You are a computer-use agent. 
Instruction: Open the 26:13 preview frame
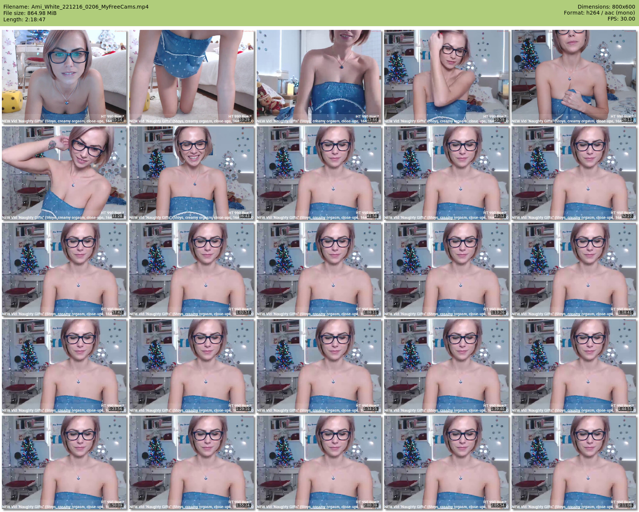click(x=574, y=77)
